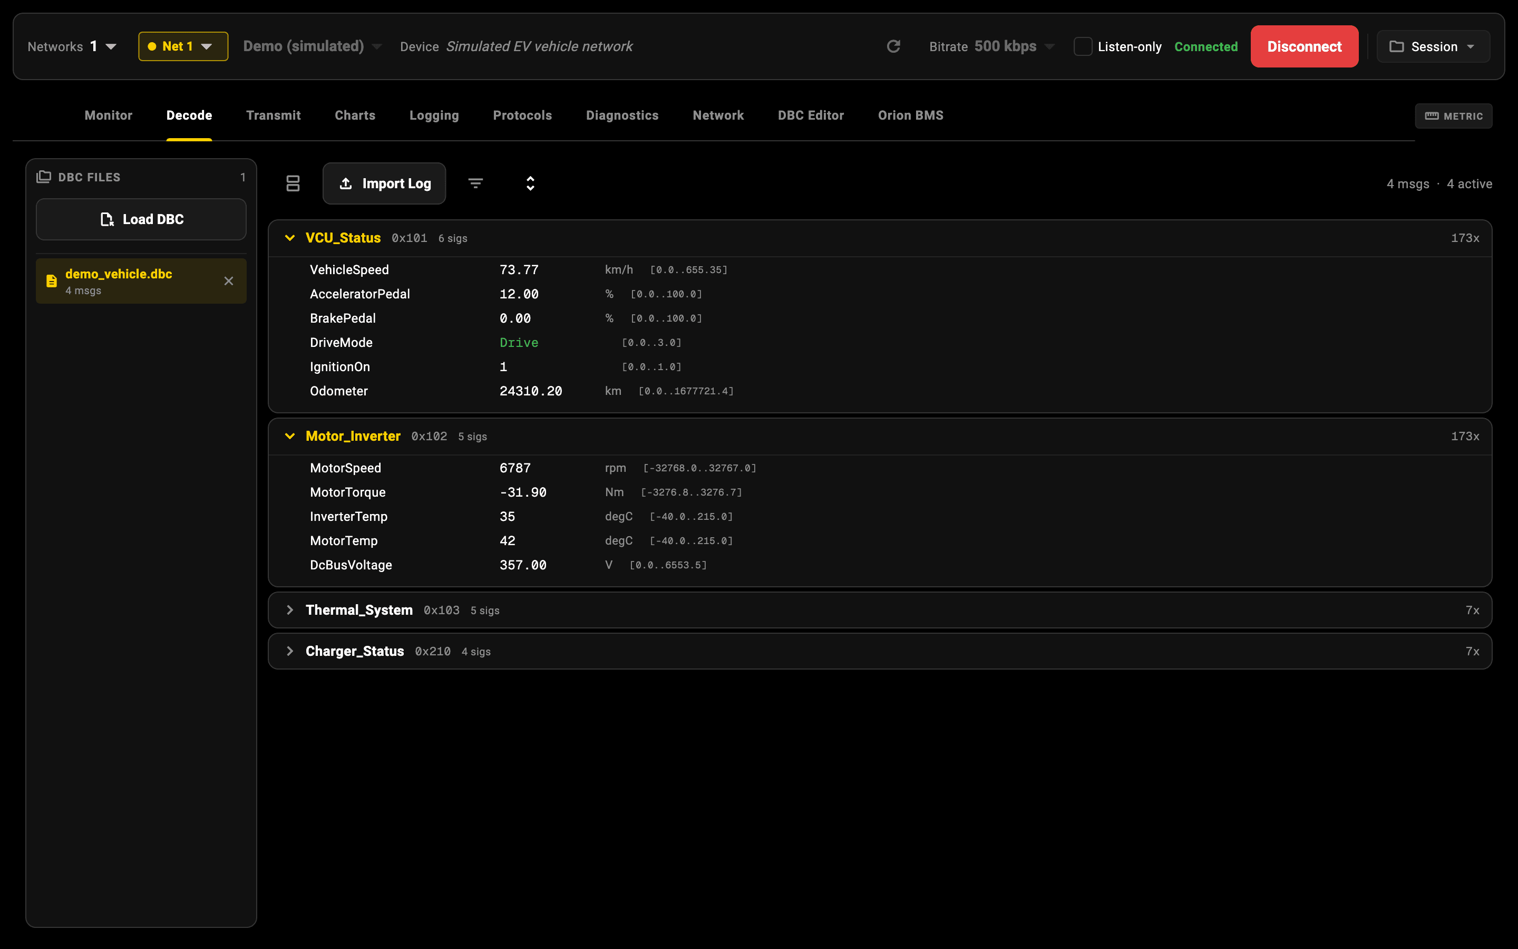1518x949 pixels.
Task: Open the Orion BMS tab
Action: [x=911, y=115]
